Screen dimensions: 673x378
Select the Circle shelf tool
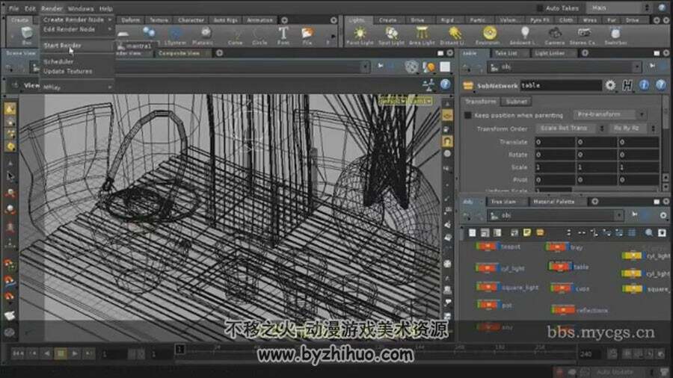coord(259,35)
